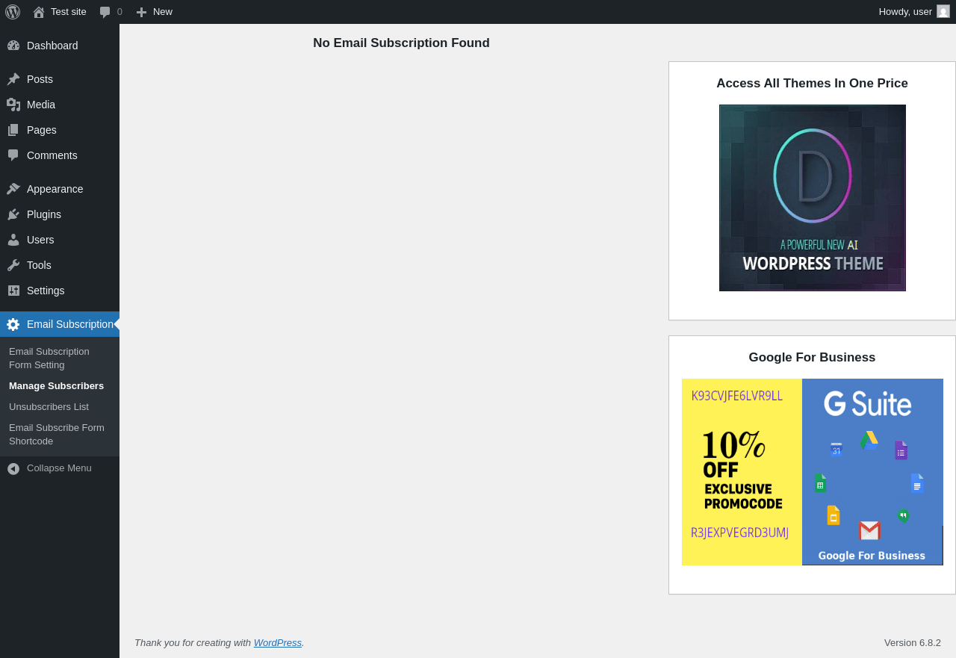
Task: Click the Settings sliders icon
Action: click(x=13, y=291)
